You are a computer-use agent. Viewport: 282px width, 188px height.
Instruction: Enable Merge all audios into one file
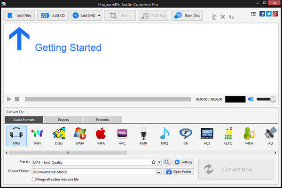(x=34, y=180)
